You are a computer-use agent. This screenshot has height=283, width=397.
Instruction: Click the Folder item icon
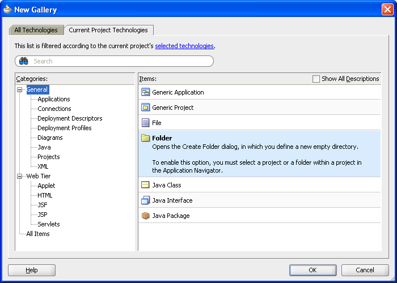(x=145, y=138)
